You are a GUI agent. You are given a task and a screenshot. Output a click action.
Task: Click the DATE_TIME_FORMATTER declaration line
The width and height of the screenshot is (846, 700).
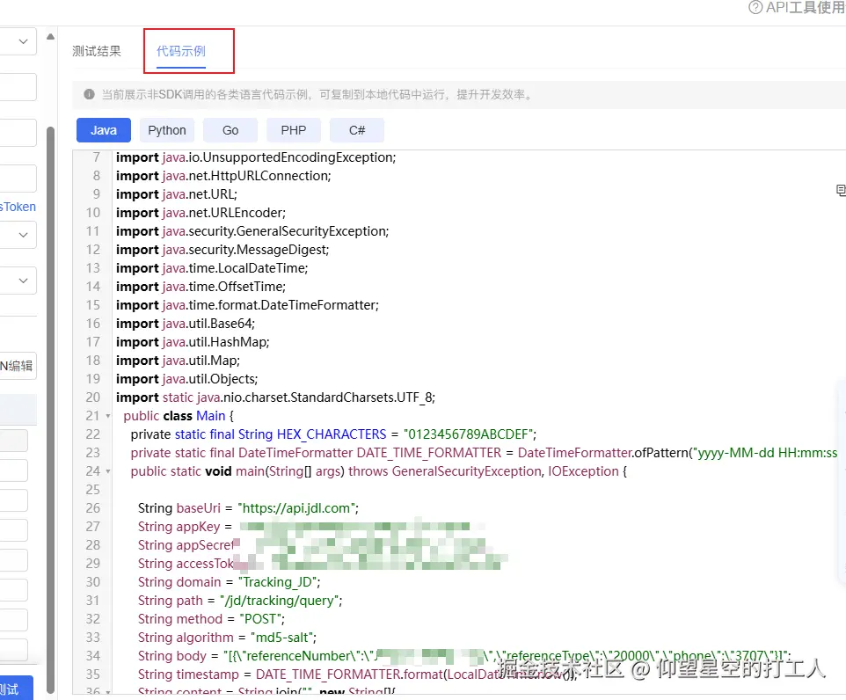click(x=484, y=453)
